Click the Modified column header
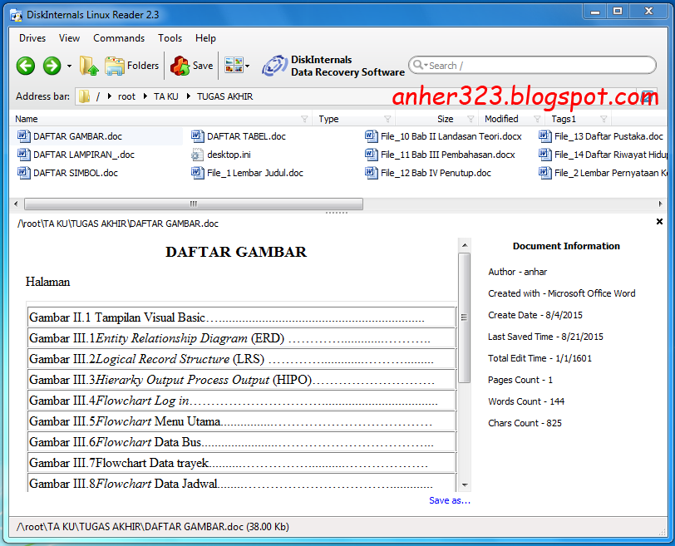Image resolution: width=675 pixels, height=546 pixels. point(501,119)
